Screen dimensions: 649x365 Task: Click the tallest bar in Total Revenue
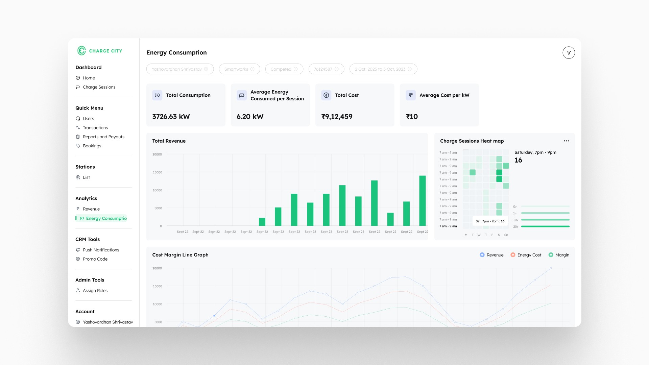(x=422, y=200)
